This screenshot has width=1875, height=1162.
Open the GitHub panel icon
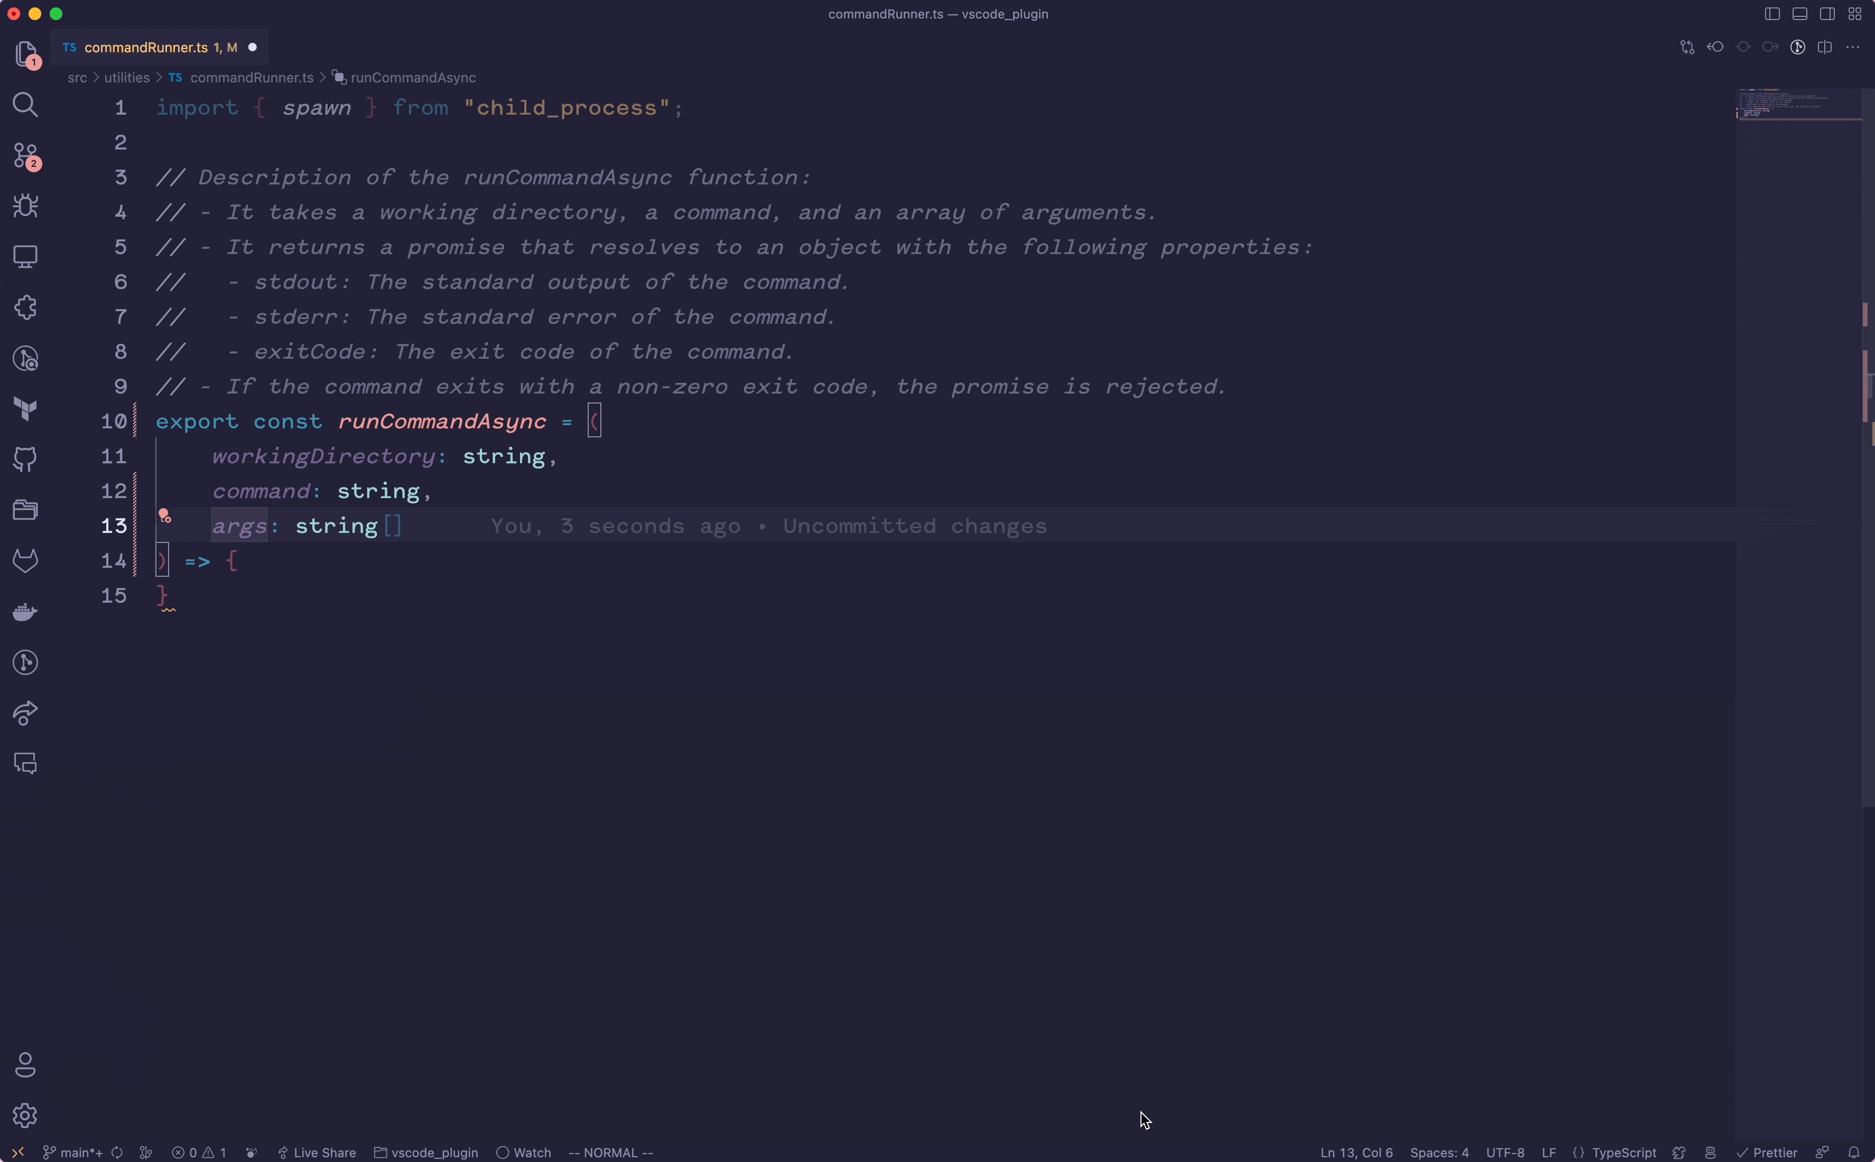[25, 460]
